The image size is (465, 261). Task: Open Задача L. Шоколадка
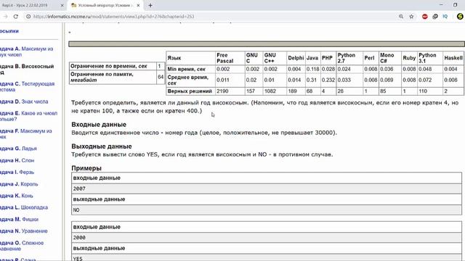pos(24,207)
